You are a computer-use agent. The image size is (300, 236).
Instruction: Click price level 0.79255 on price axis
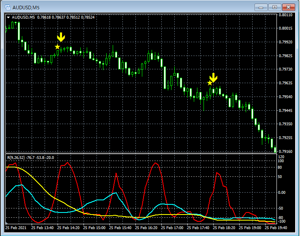tap(285, 138)
